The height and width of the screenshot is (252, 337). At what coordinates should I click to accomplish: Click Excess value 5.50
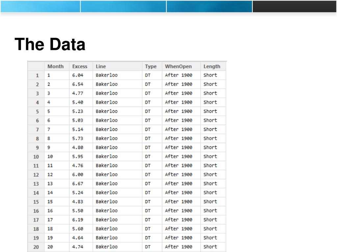pyautogui.click(x=78, y=211)
